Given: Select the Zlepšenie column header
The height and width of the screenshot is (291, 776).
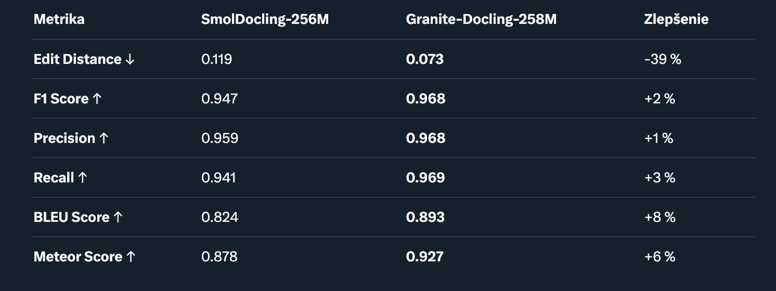Looking at the screenshot, I should point(676,20).
